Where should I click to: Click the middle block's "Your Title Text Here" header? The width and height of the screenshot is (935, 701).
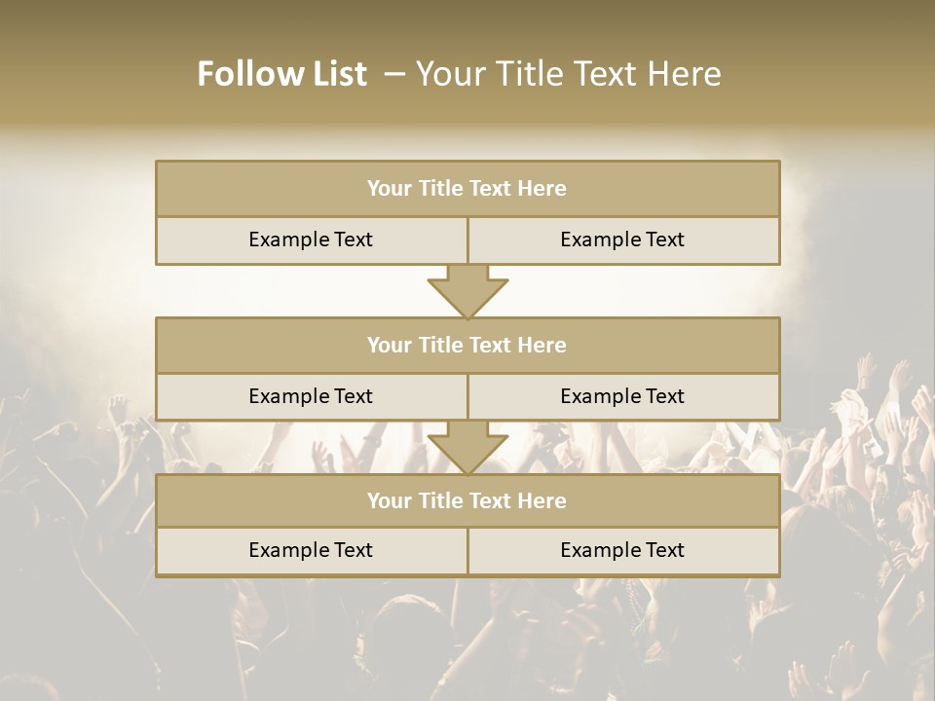point(467,346)
